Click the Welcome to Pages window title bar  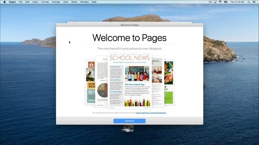click(x=129, y=25)
